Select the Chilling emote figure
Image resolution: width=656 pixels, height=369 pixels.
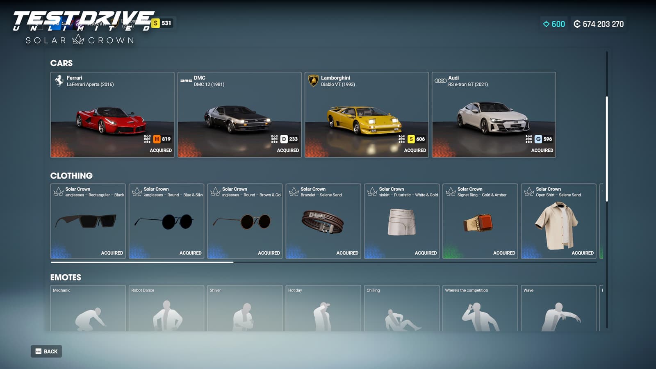(403, 320)
